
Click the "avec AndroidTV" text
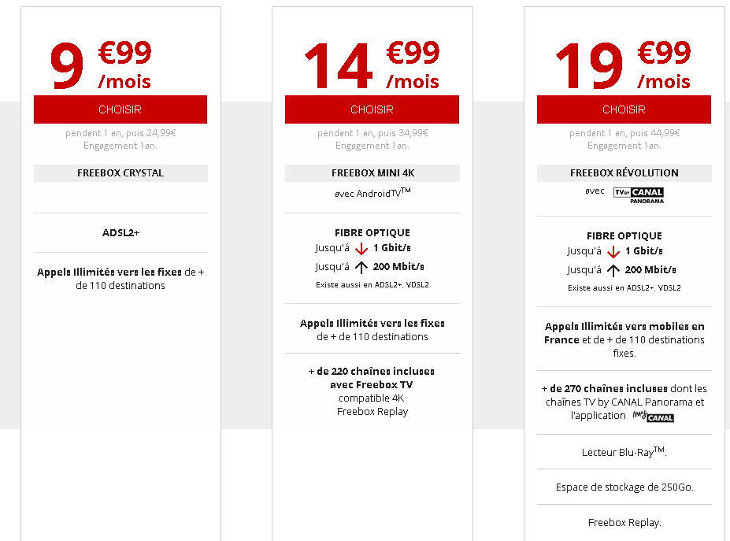pos(372,194)
